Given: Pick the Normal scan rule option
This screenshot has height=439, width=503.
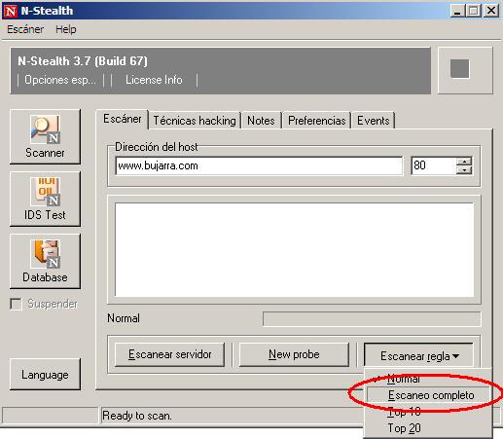Looking at the screenshot, I should (x=404, y=379).
